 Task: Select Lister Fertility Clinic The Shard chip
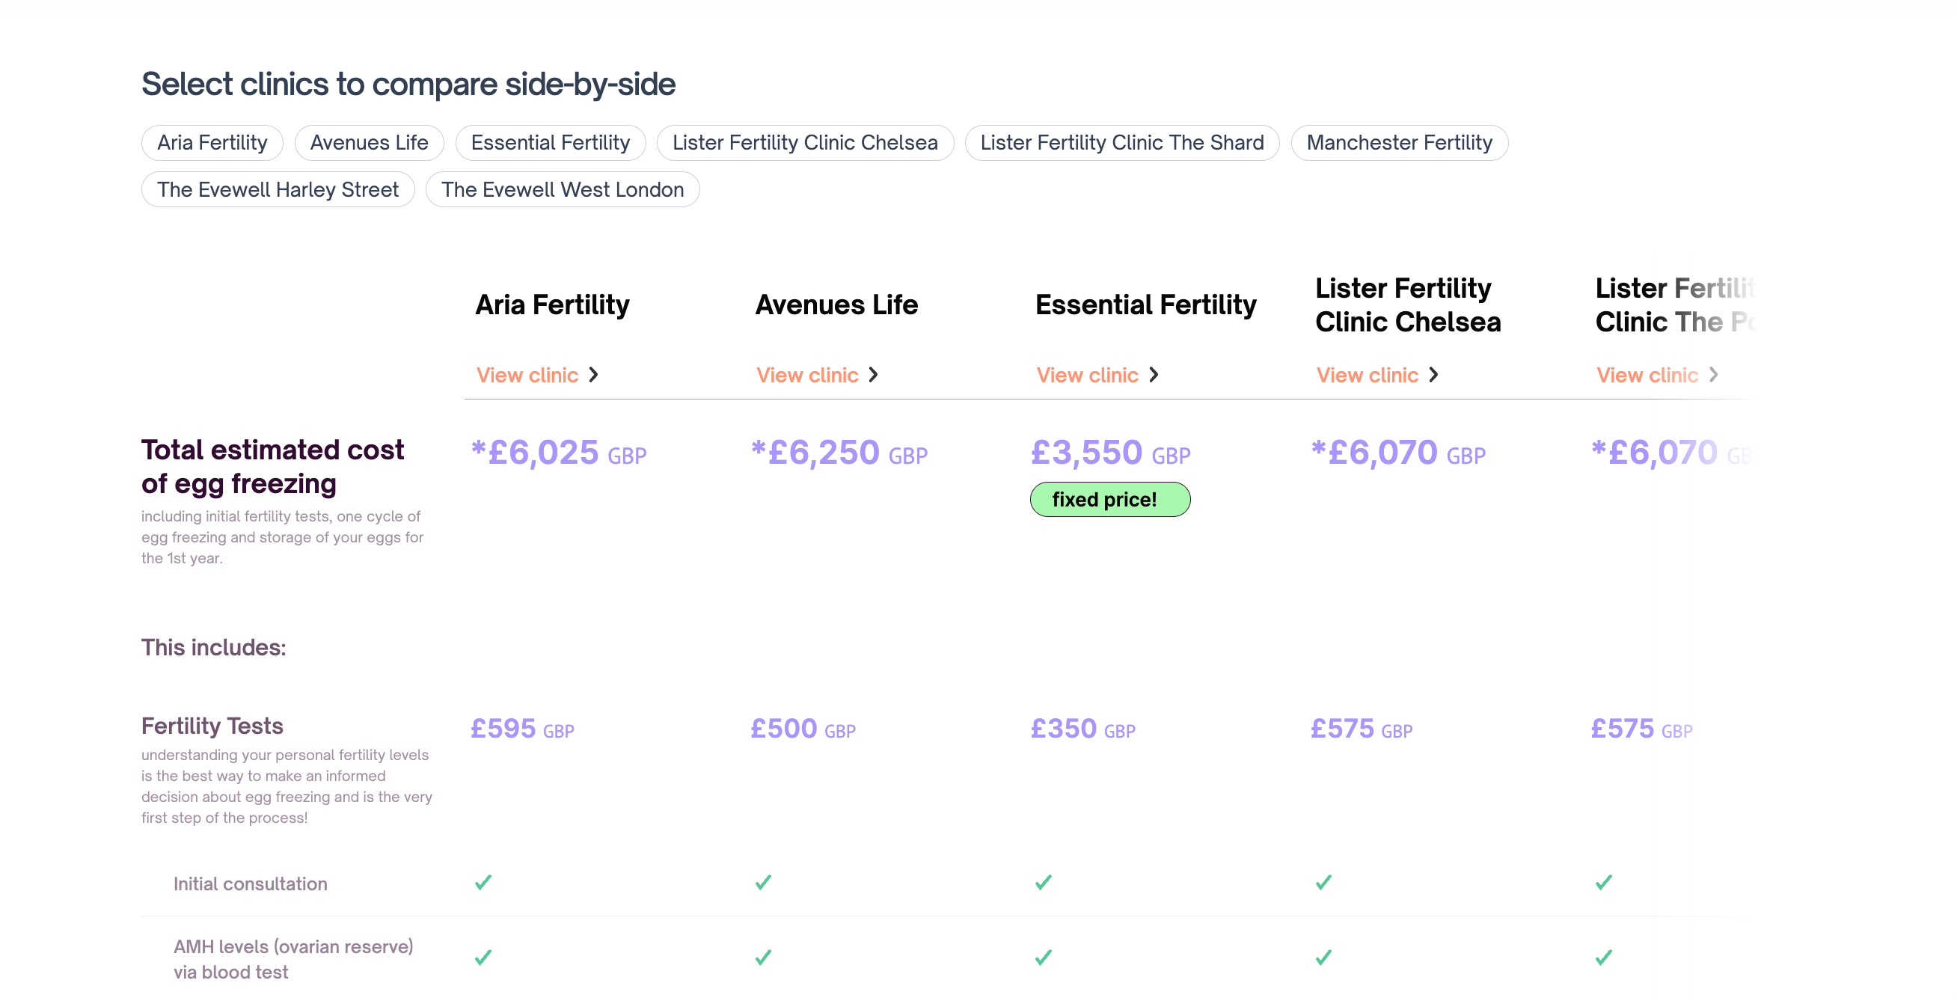pos(1122,143)
